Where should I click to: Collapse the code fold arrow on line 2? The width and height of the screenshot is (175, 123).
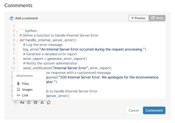pyautogui.click(x=17, y=32)
